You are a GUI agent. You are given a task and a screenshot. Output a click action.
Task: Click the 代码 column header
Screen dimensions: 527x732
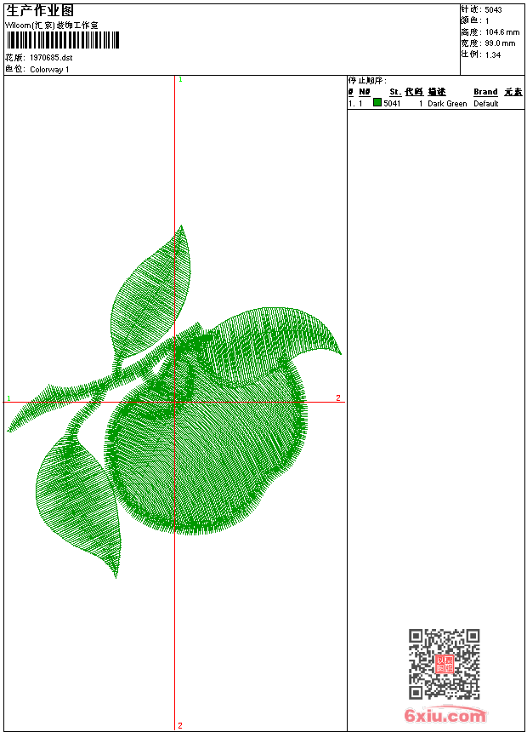coord(414,92)
